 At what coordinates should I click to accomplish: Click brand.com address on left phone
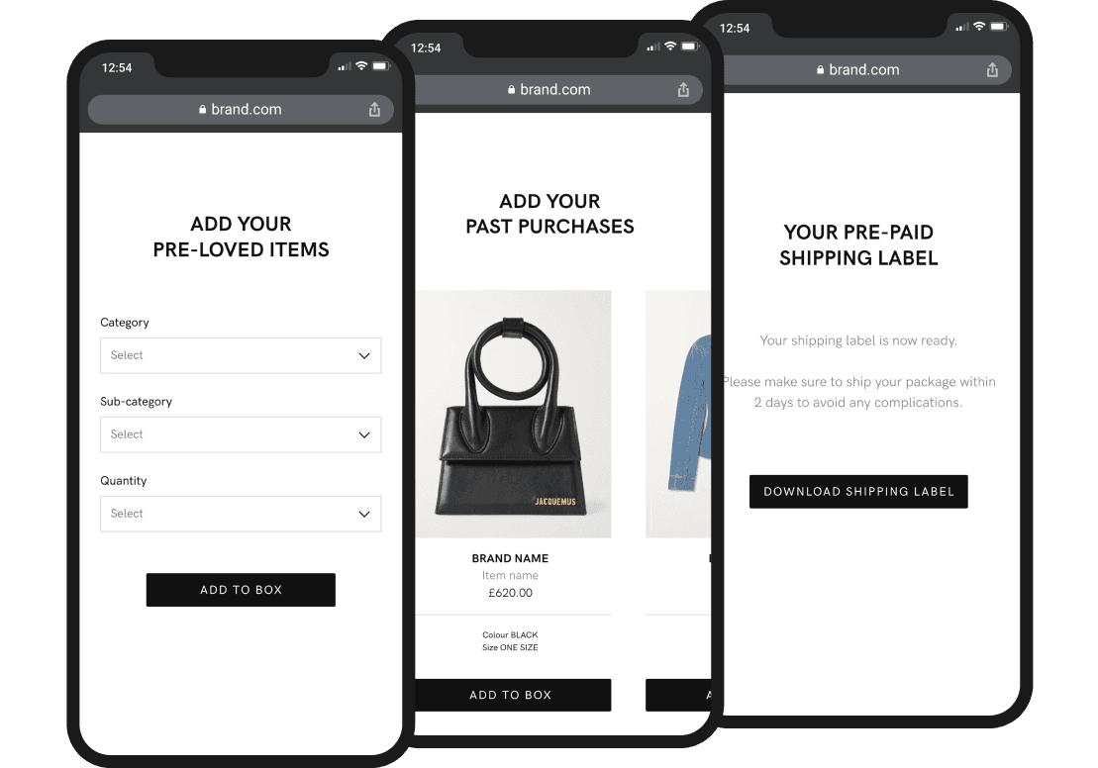(x=247, y=109)
